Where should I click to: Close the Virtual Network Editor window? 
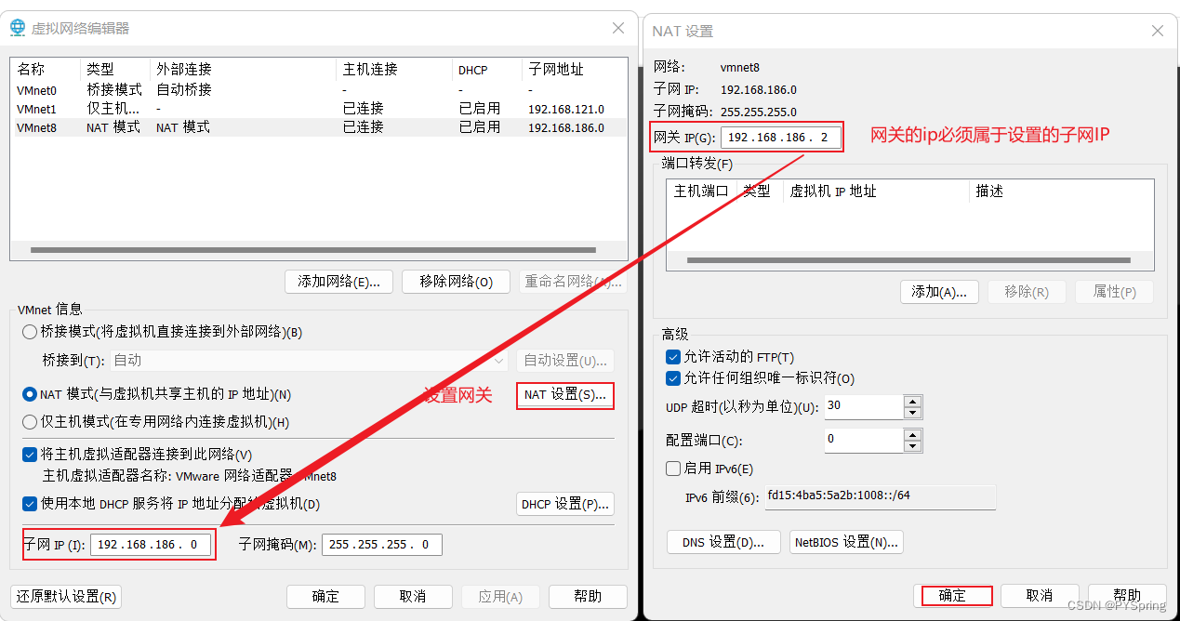coord(618,28)
